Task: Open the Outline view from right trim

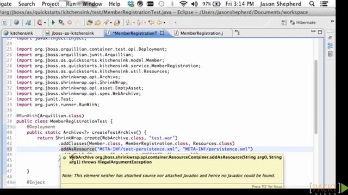Action: tap(330, 45)
